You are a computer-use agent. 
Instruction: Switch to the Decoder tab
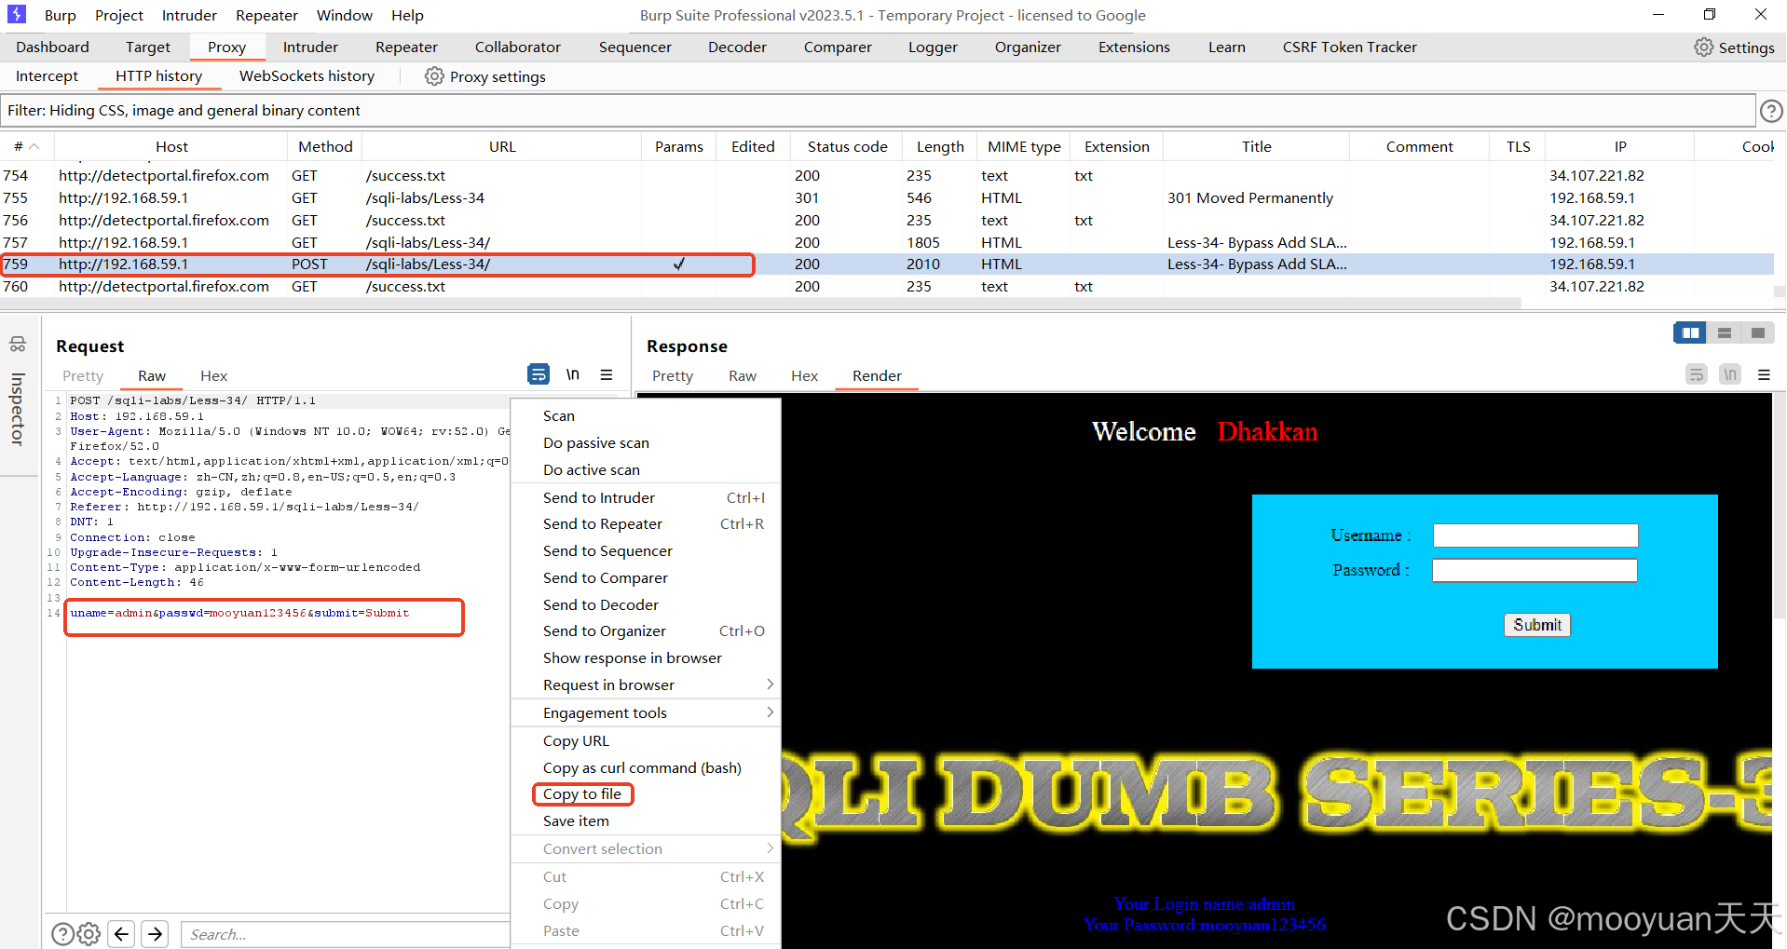(737, 47)
